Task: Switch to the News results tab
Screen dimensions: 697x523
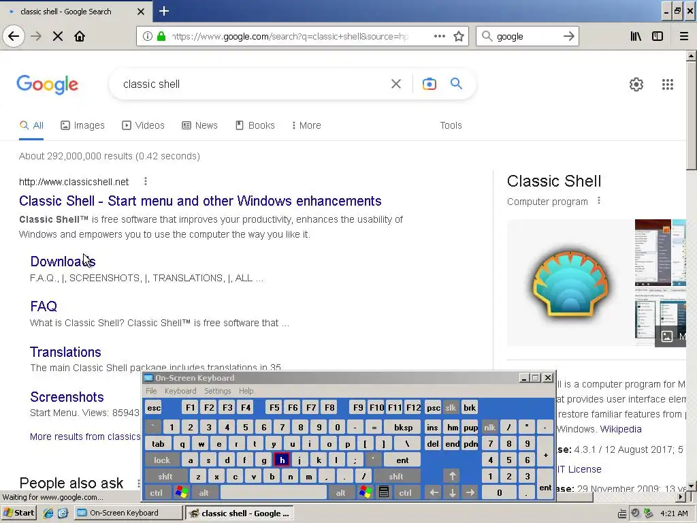Action: point(199,125)
